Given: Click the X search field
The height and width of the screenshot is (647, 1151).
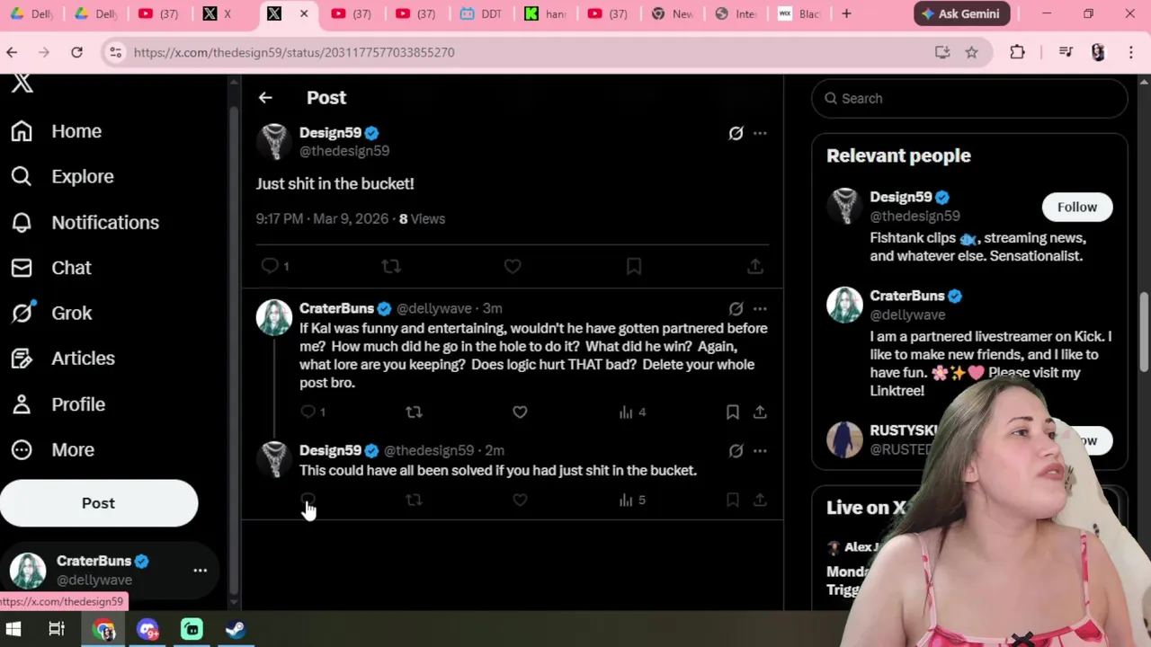Looking at the screenshot, I should click(969, 98).
